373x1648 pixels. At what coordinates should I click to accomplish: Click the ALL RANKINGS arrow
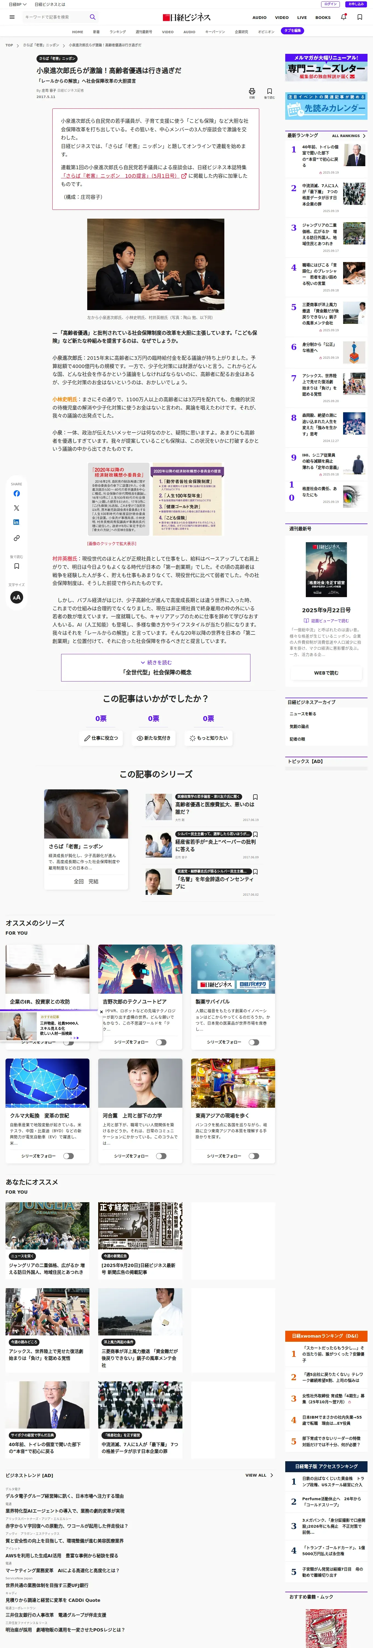click(364, 136)
